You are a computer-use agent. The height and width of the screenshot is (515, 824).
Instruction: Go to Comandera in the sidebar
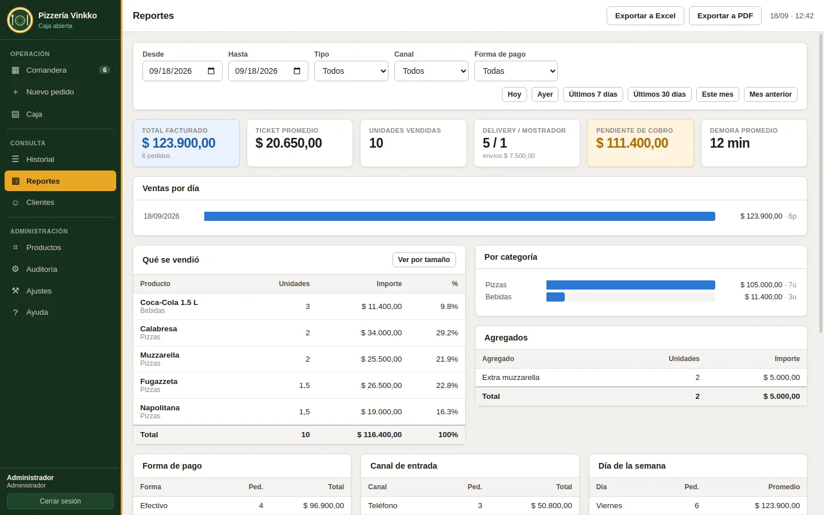(60, 70)
